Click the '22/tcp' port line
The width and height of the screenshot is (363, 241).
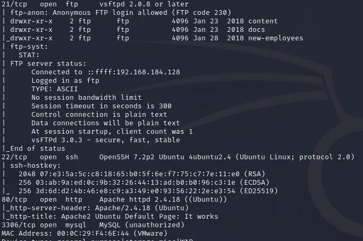tap(178, 157)
